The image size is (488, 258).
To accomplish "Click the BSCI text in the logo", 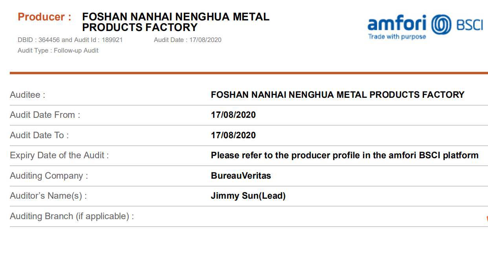I will coord(469,25).
